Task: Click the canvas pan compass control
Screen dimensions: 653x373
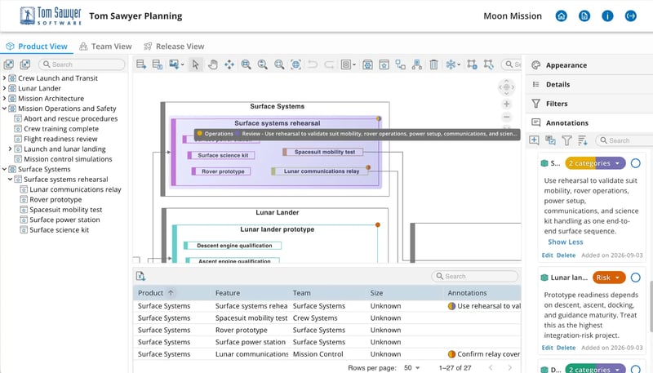Action: click(506, 87)
